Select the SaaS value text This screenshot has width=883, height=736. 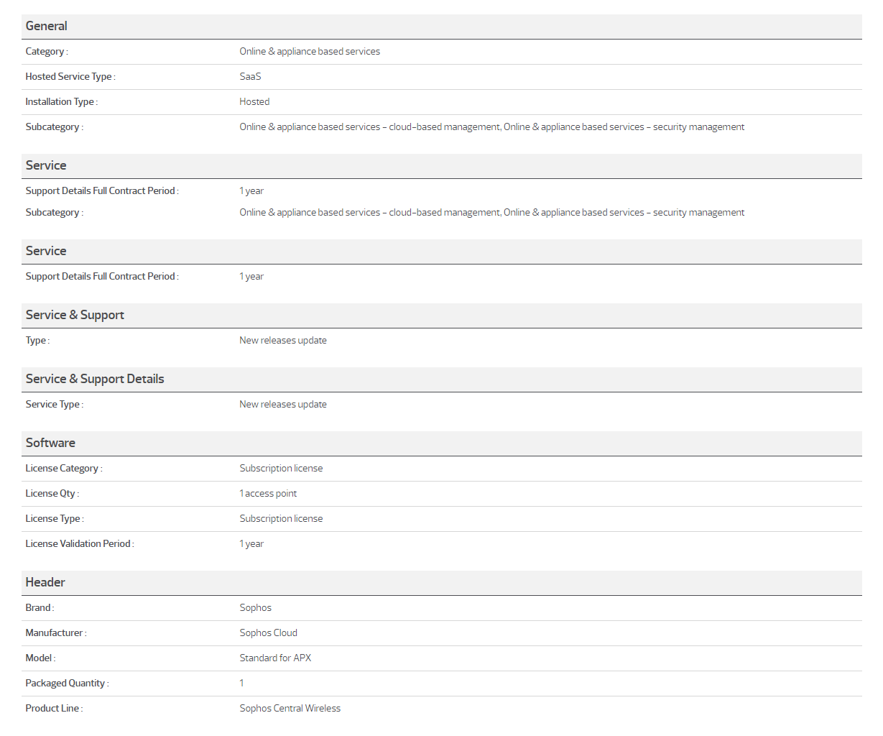tap(250, 77)
